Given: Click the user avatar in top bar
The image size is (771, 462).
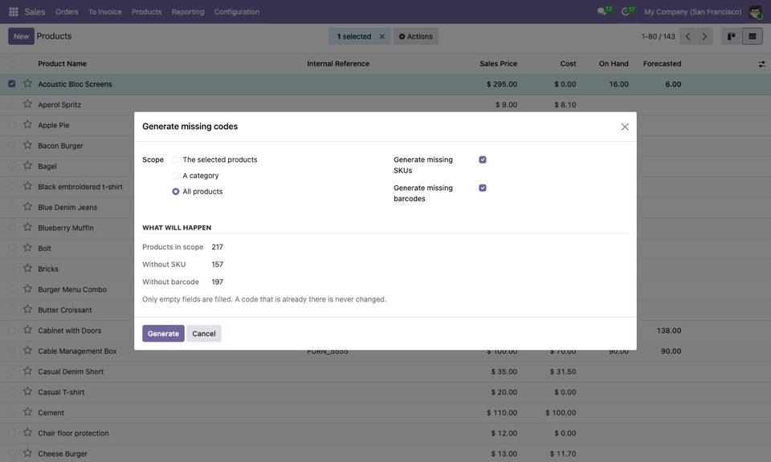Looking at the screenshot, I should [755, 12].
